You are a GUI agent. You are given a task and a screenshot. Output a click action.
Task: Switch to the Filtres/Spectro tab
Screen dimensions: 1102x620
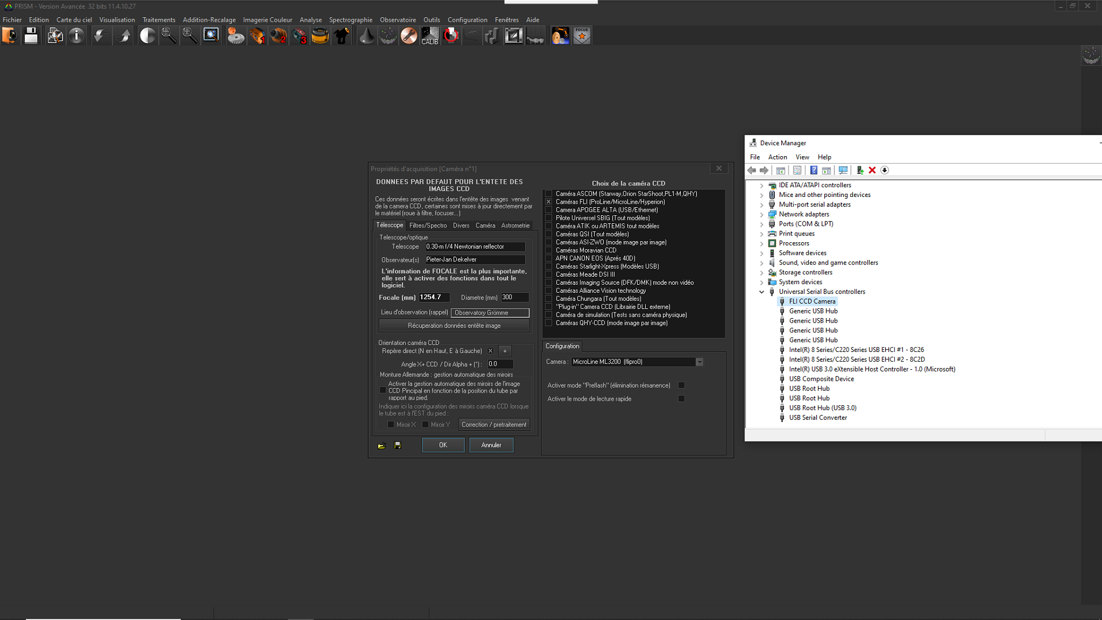click(428, 226)
